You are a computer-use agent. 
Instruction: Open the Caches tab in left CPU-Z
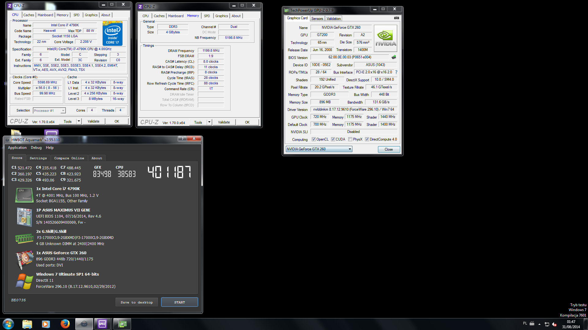[x=28, y=15]
